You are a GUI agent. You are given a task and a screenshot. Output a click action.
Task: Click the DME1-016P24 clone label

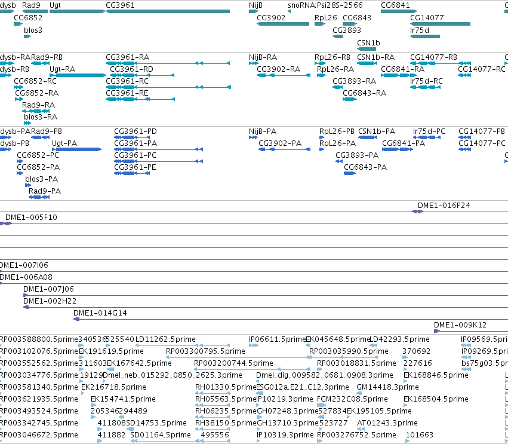(x=444, y=206)
